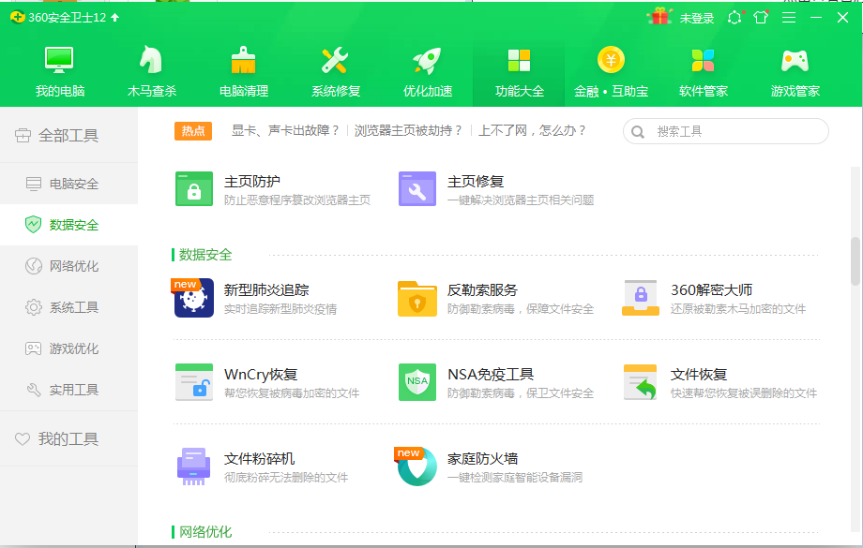This screenshot has height=548, width=863.
Task: Click the 热点 orange tag
Action: (x=193, y=131)
